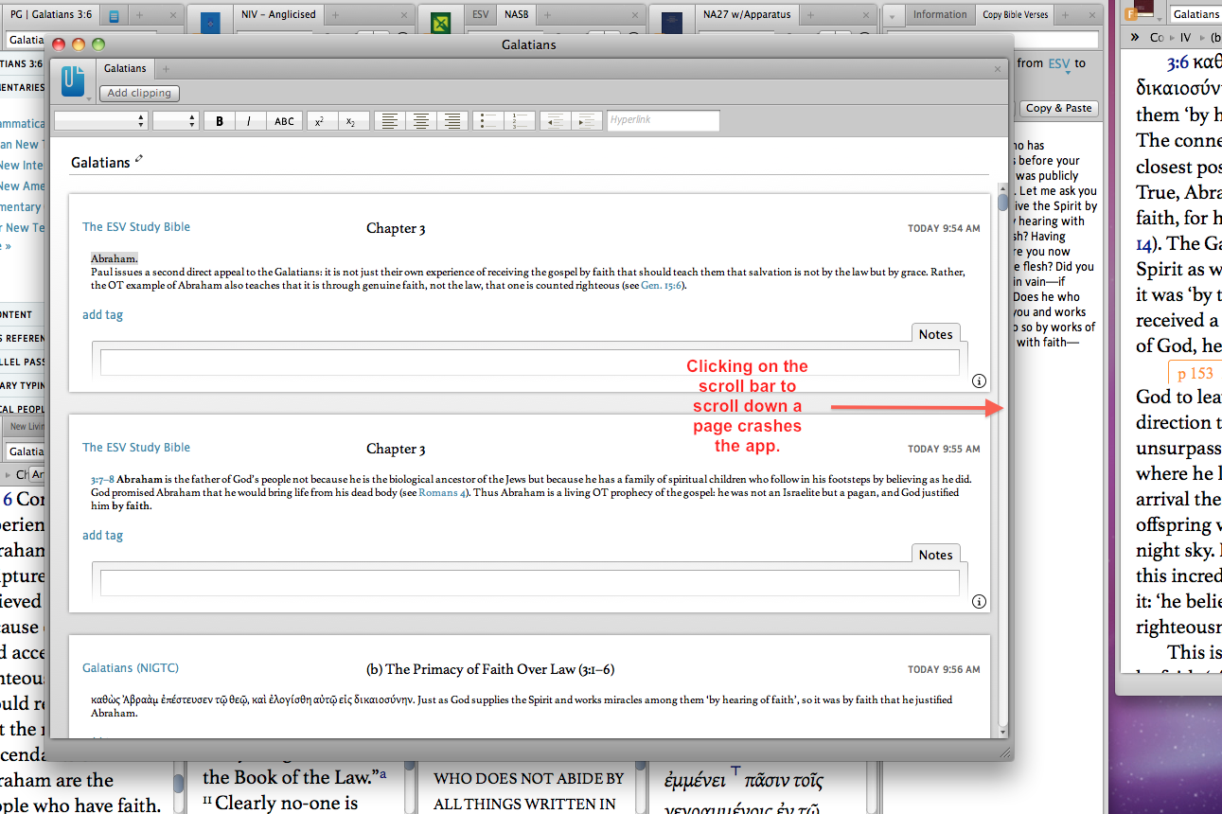This screenshot has height=814, width=1222.
Task: Open The ESV Study Bible link in second clipping
Action: (136, 448)
